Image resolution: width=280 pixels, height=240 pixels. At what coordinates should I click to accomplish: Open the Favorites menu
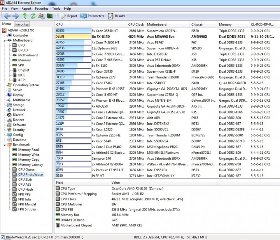click(x=42, y=9)
